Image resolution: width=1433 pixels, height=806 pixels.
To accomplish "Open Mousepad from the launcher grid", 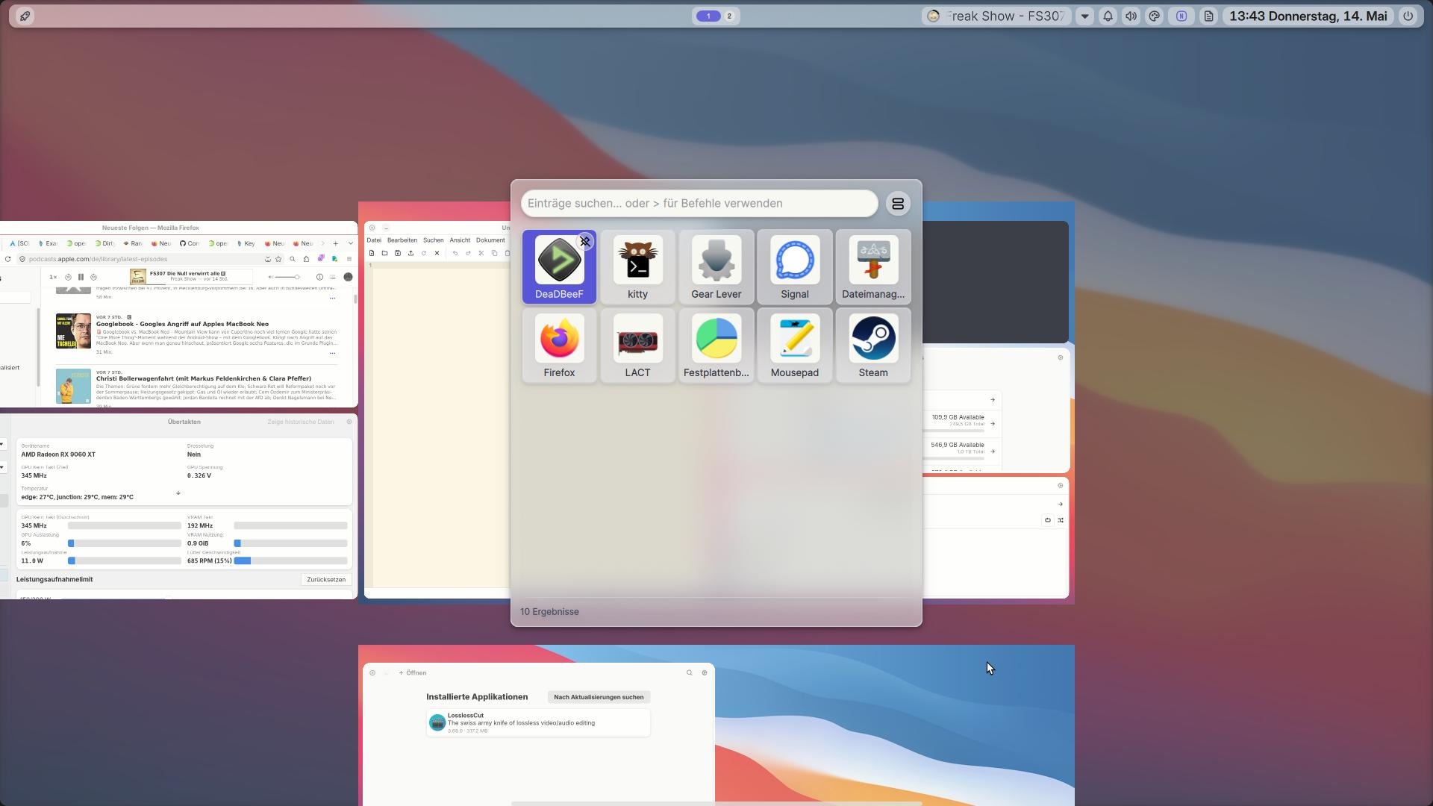I will (x=794, y=345).
